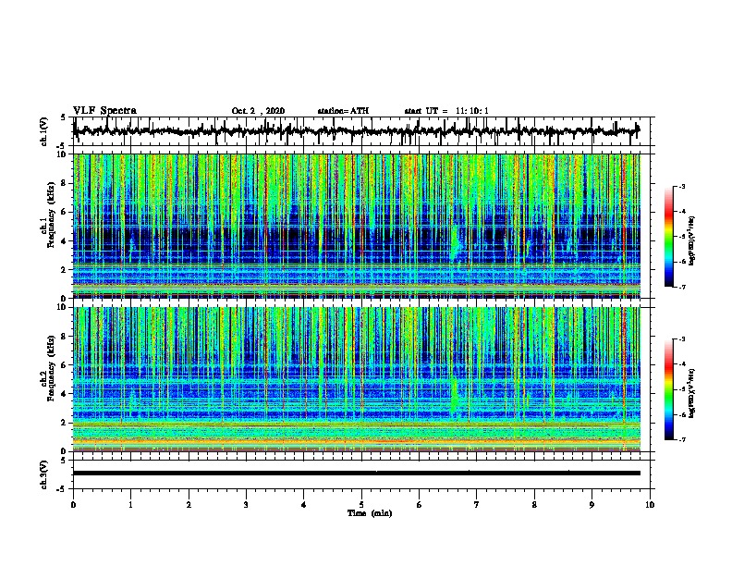Click the '-7' label on ch.2 color bar
Image resolution: width=732 pixels, height=566 pixels.
(x=682, y=439)
